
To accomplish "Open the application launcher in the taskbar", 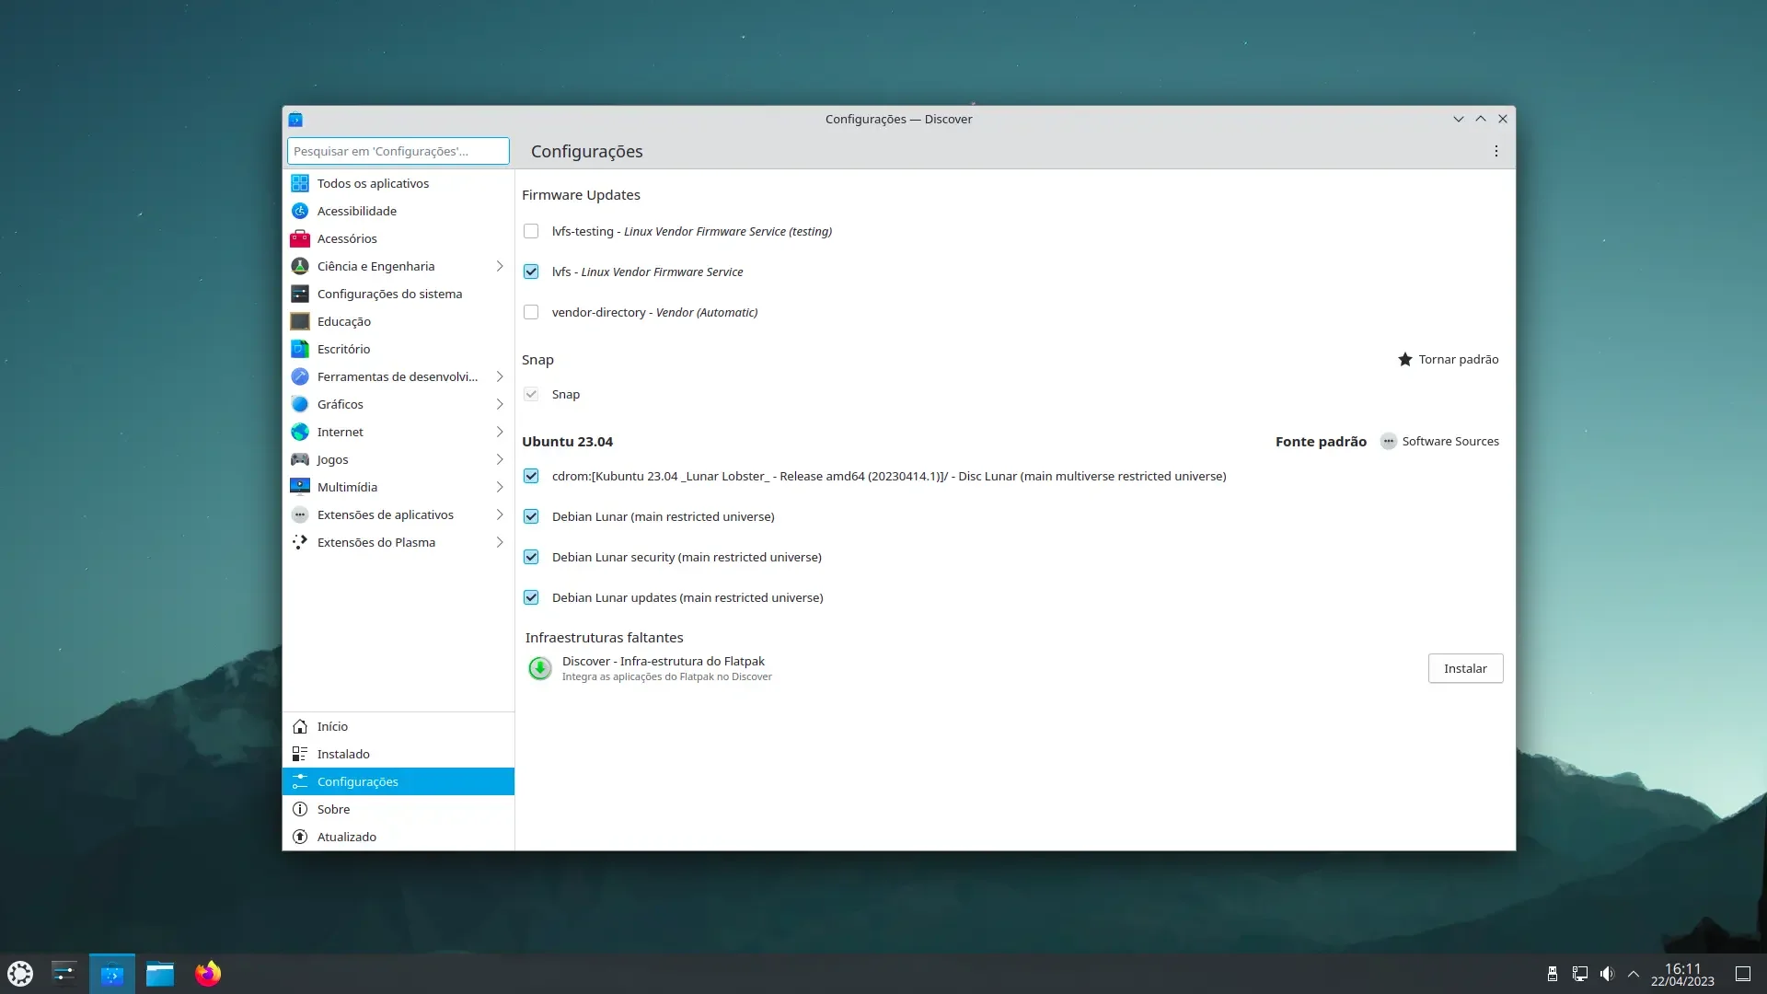I will tap(20, 973).
